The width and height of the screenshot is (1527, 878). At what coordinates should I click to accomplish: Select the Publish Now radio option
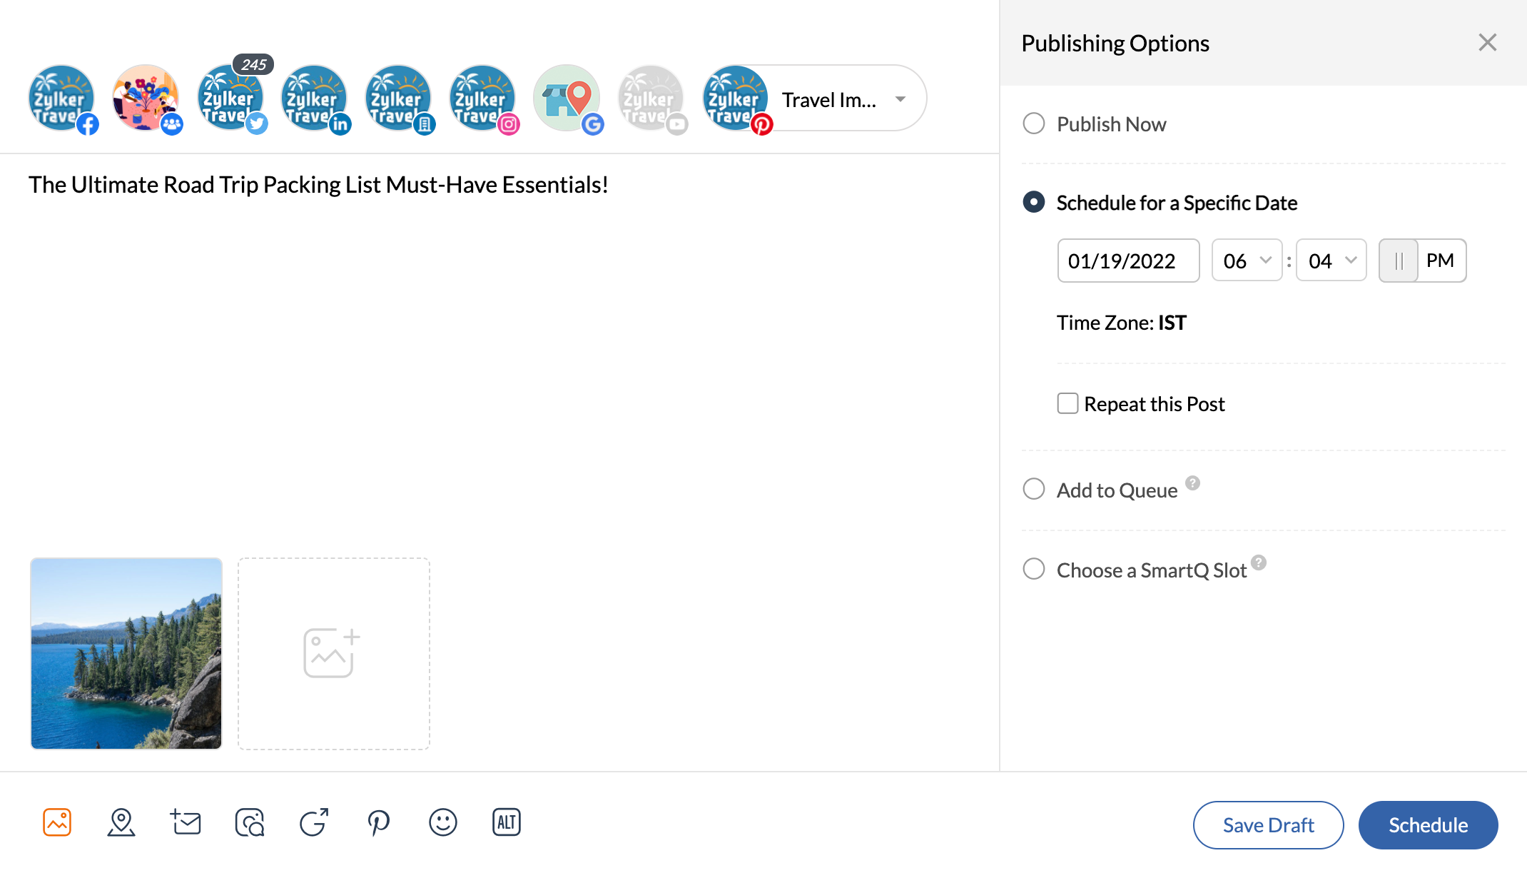click(x=1034, y=123)
